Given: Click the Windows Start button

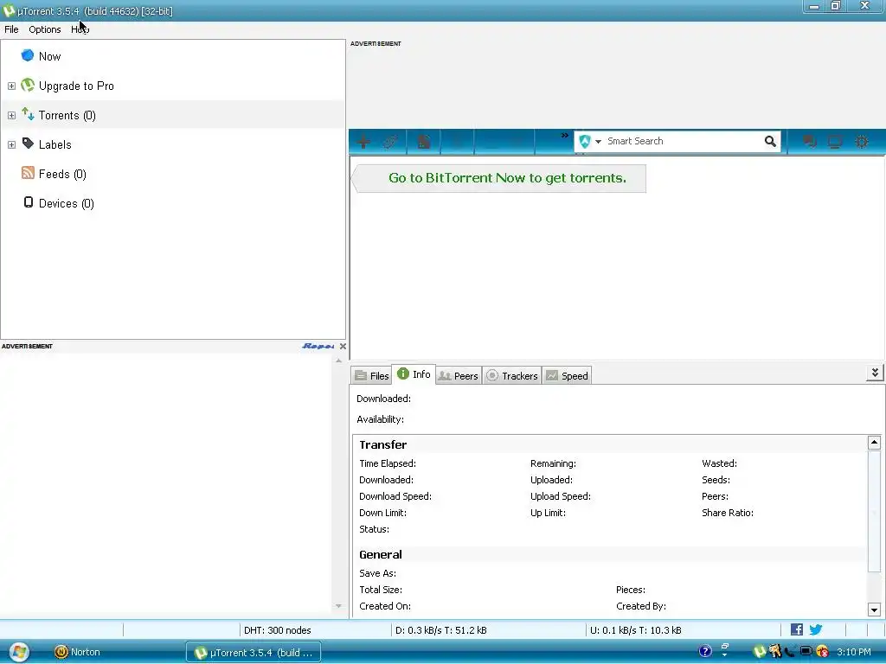Looking at the screenshot, I should [19, 652].
